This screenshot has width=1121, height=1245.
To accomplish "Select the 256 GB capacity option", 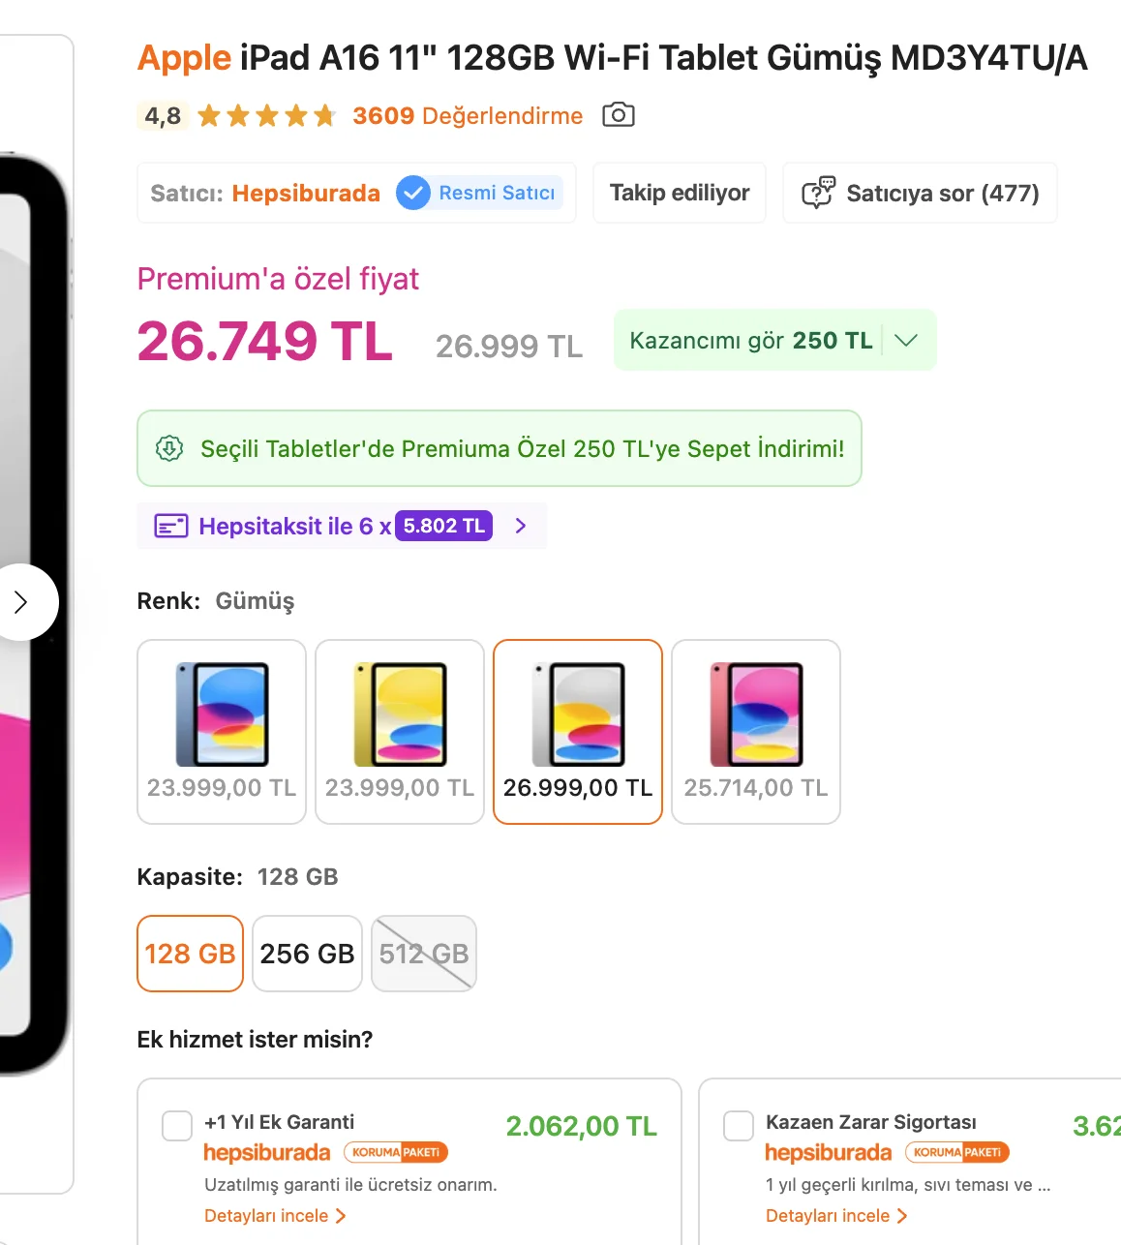I will (307, 954).
